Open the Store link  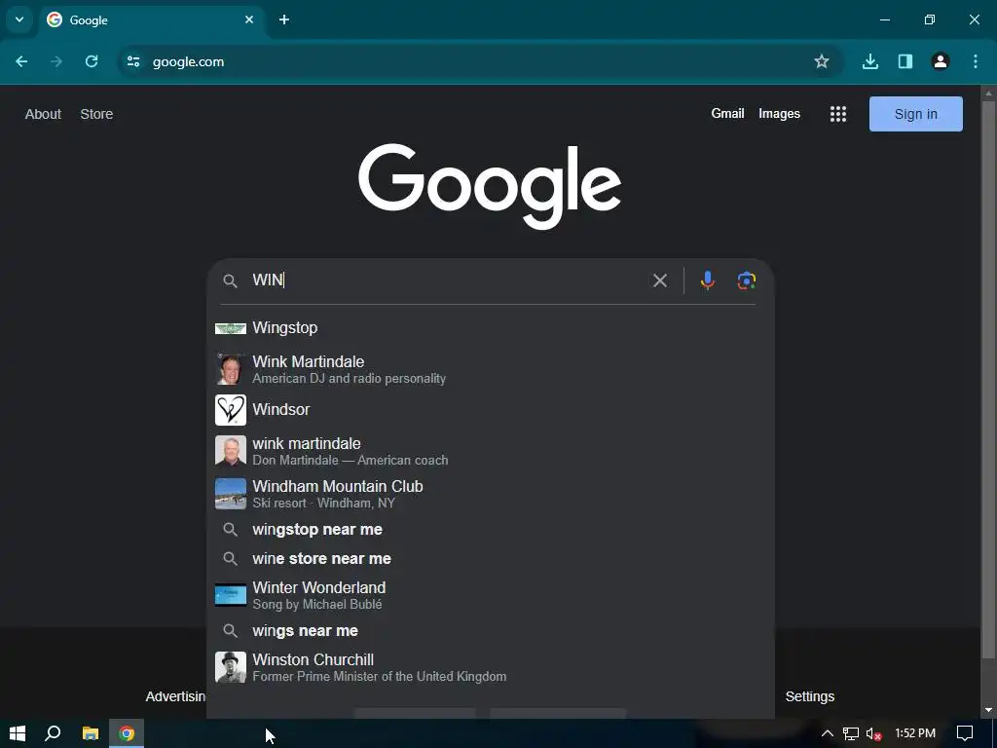click(96, 114)
